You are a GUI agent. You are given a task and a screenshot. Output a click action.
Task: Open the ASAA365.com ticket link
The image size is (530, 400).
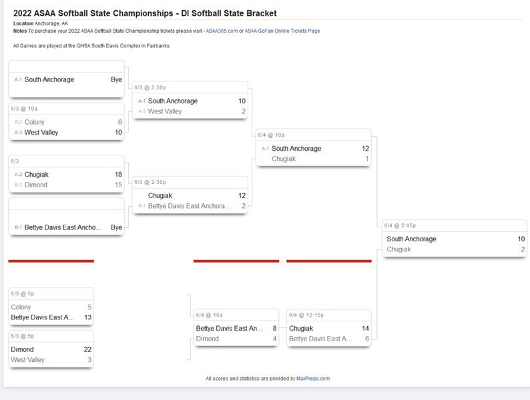222,31
